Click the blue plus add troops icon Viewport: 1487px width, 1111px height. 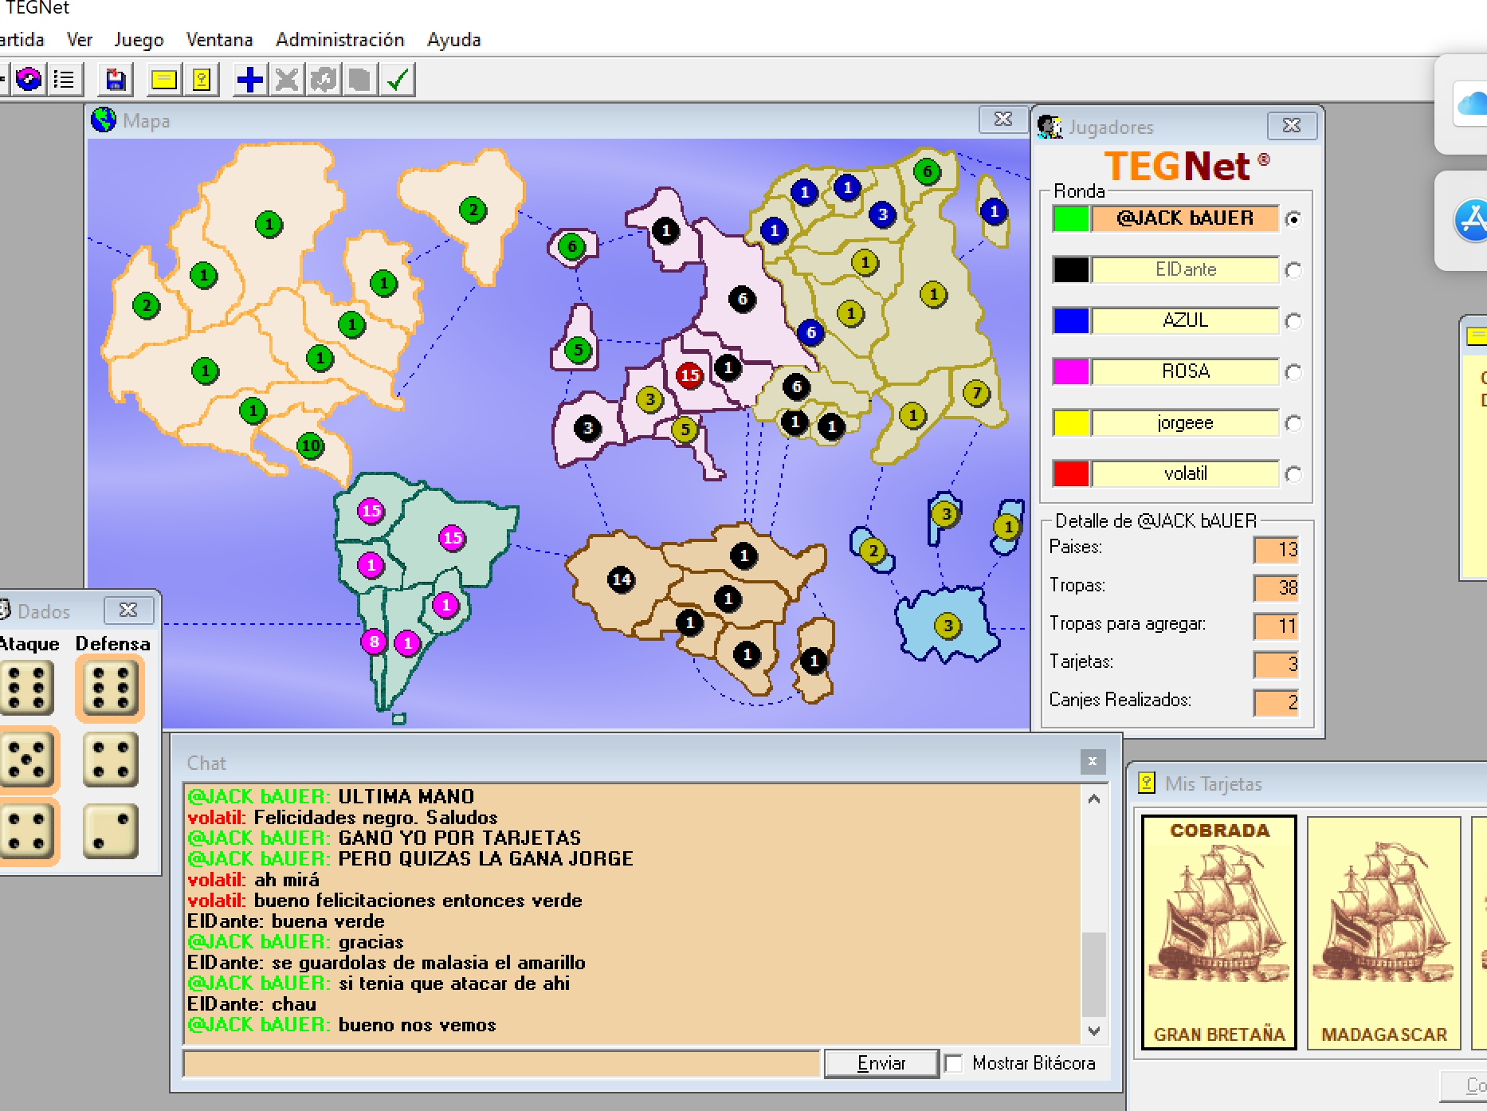(249, 80)
